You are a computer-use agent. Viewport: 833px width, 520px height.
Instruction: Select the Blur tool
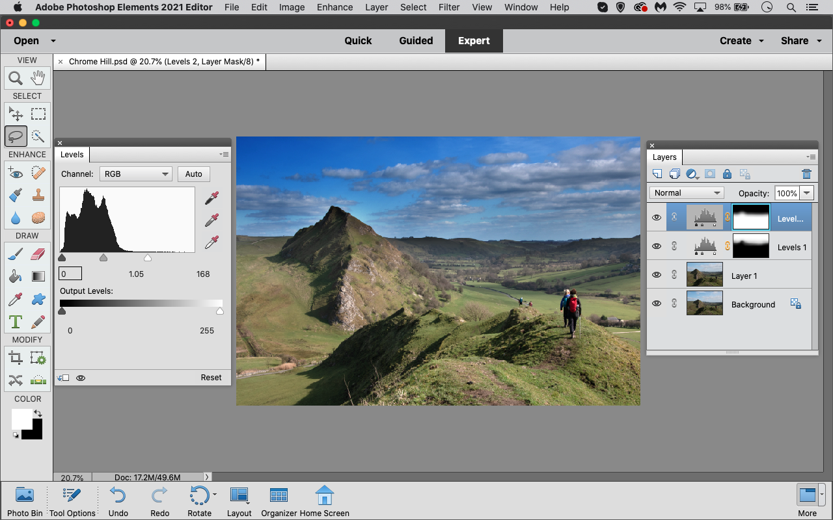(x=16, y=217)
